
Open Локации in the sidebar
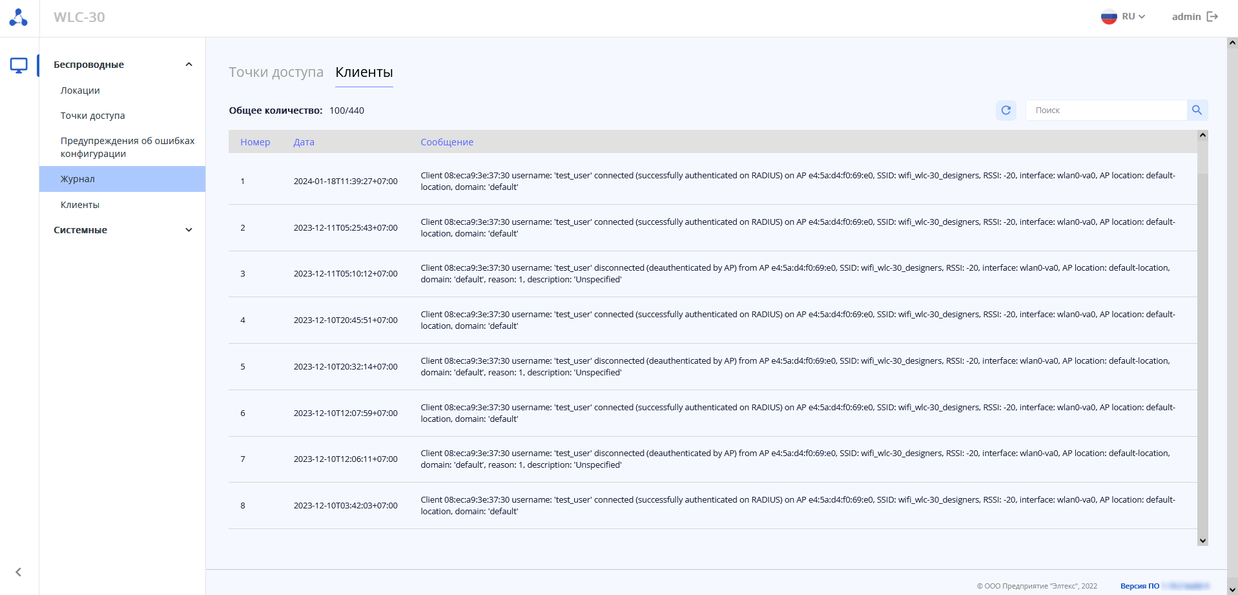[80, 90]
